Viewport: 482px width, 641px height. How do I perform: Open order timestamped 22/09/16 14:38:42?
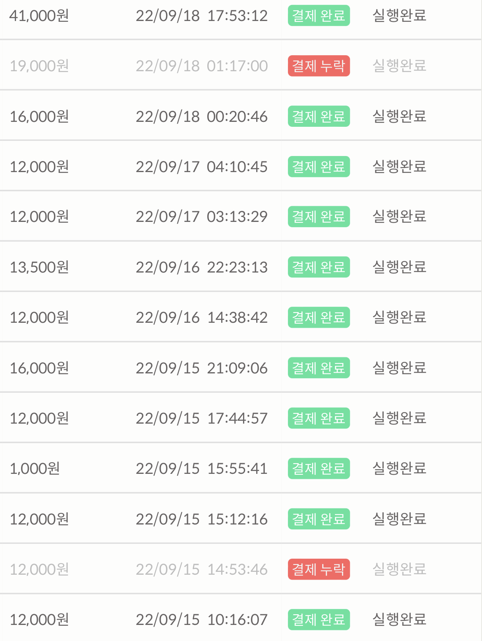(241, 317)
